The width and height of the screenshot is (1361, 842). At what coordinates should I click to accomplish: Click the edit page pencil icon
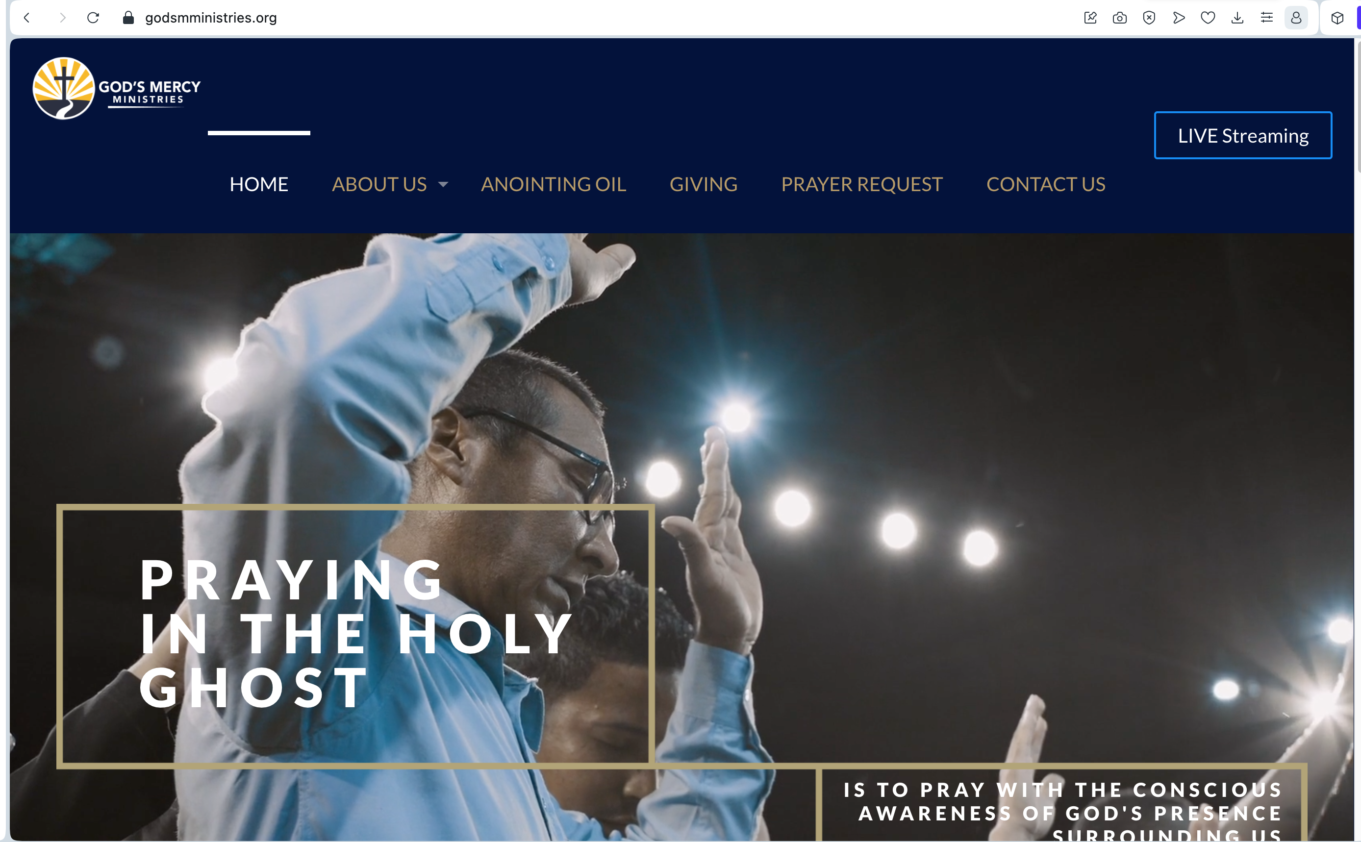pyautogui.click(x=1090, y=18)
